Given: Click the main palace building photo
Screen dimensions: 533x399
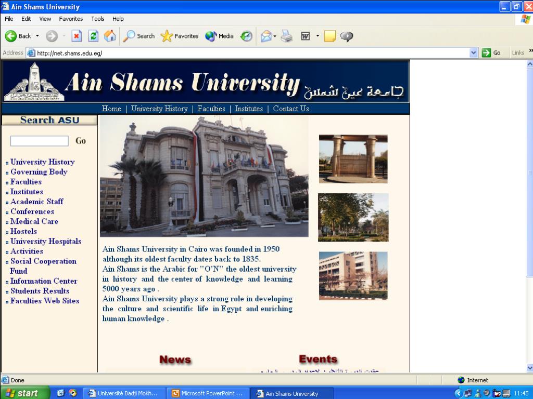Looking at the screenshot, I should pyautogui.click(x=204, y=176).
